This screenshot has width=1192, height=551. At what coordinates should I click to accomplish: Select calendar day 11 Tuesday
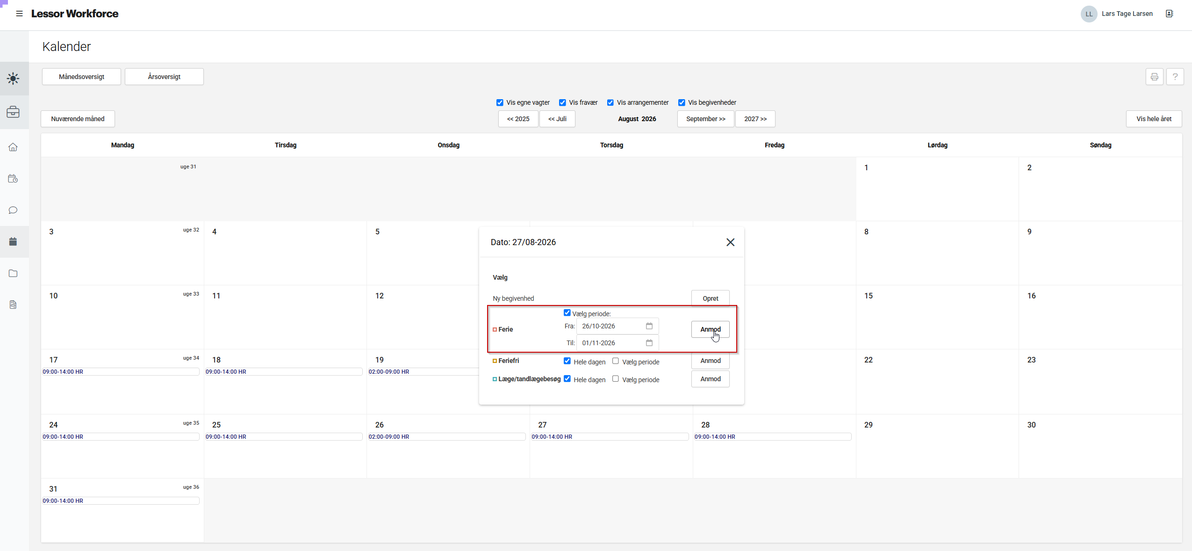(285, 317)
